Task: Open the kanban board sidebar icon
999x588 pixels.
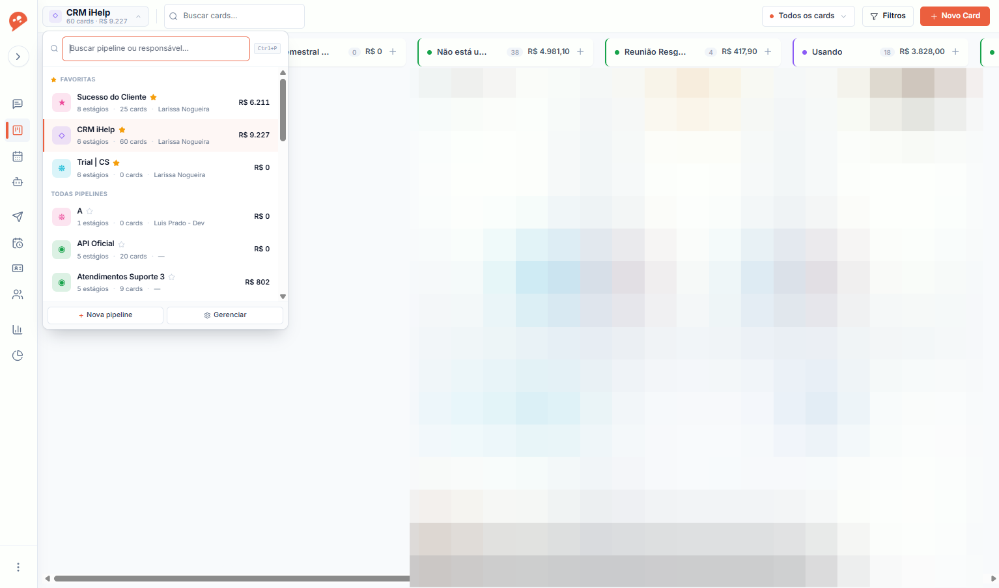Action: [18, 130]
